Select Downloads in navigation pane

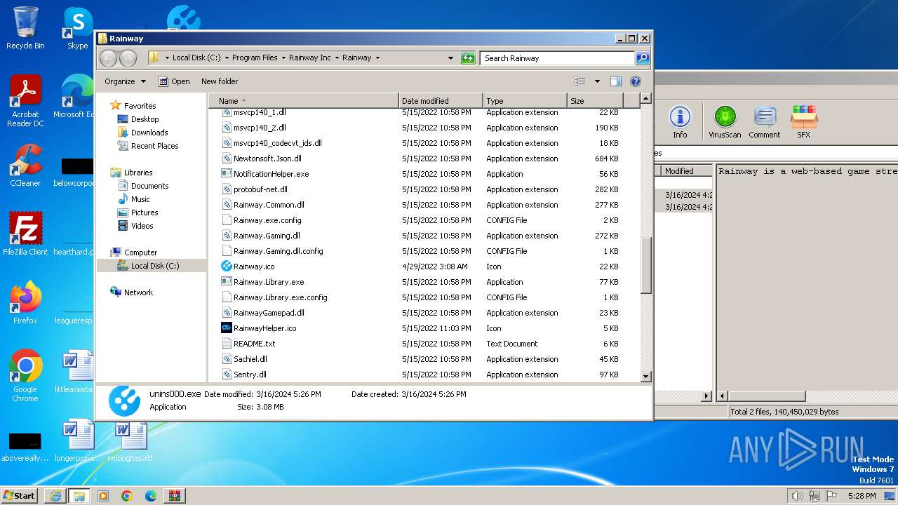click(149, 133)
